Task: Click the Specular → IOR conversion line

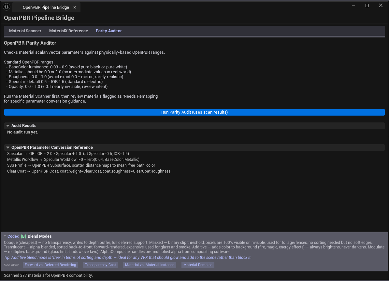Action: click(68, 154)
